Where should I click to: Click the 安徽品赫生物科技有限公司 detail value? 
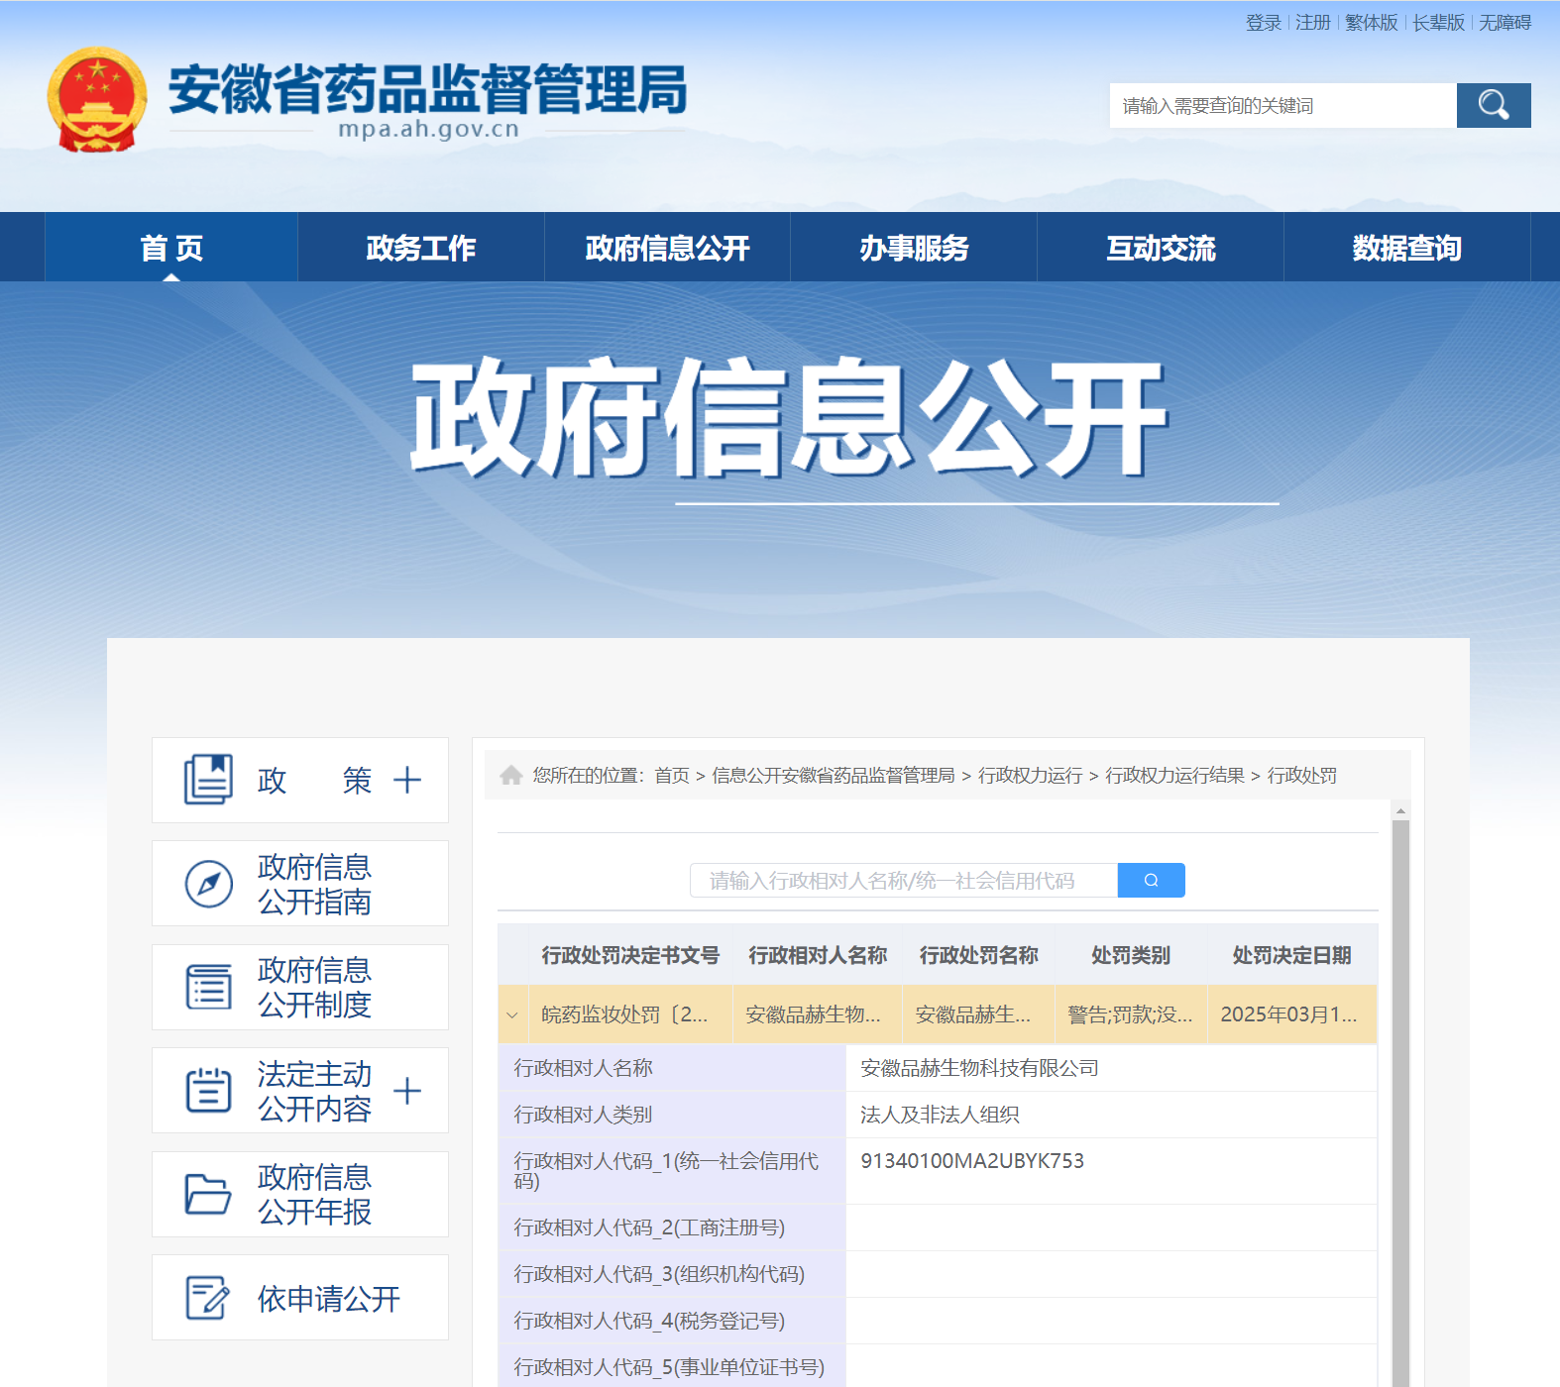(979, 1068)
